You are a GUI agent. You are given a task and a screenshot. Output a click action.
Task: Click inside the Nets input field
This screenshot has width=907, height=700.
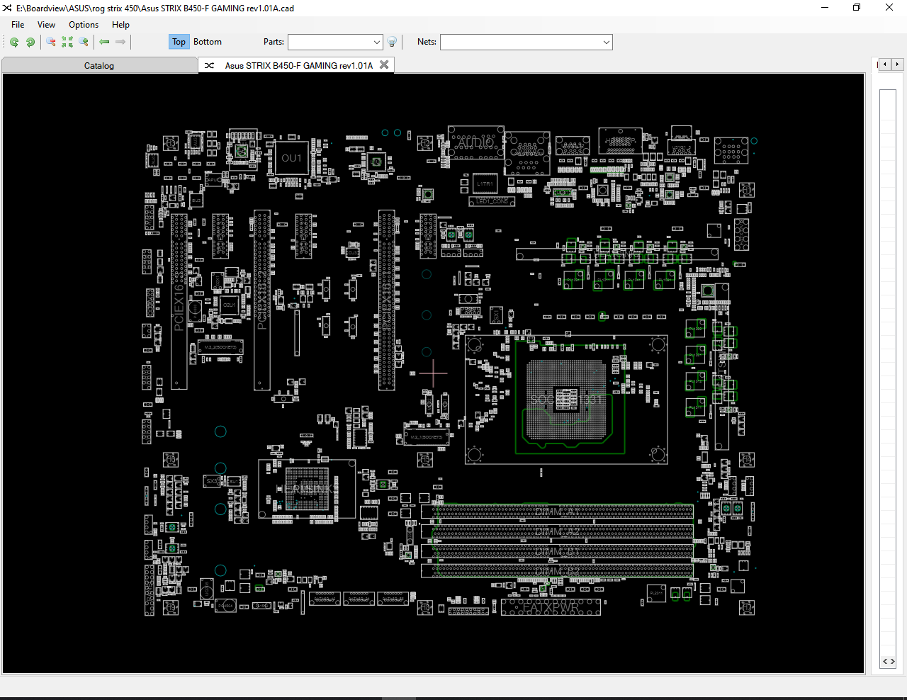(521, 43)
